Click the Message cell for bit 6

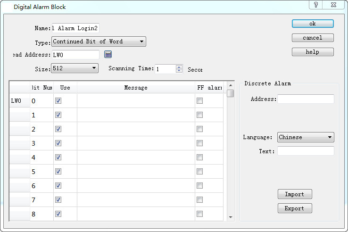[136, 186]
